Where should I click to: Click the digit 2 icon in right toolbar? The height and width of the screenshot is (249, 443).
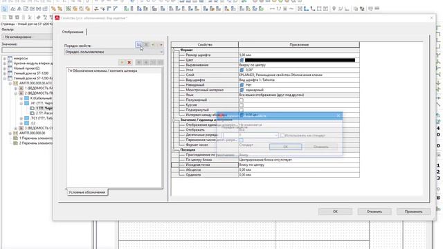pos(438,172)
